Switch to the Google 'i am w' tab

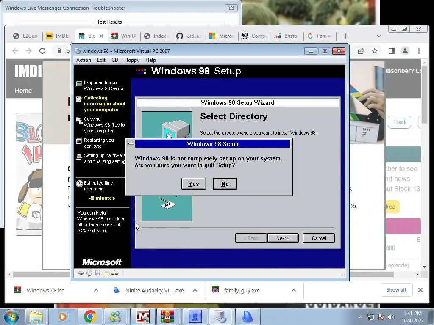tap(320, 36)
